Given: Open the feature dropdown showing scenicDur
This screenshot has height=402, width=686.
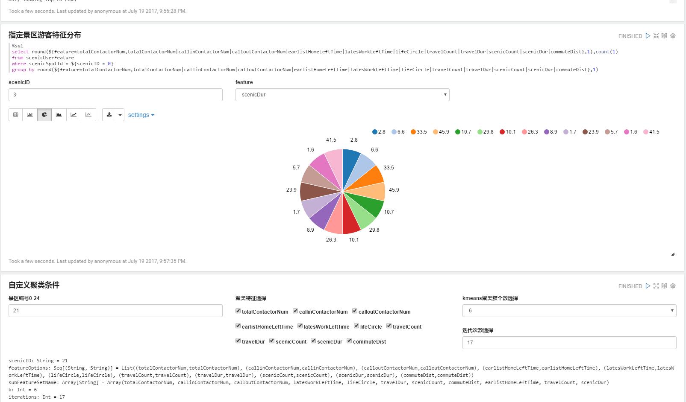Looking at the screenshot, I should pyautogui.click(x=342, y=95).
